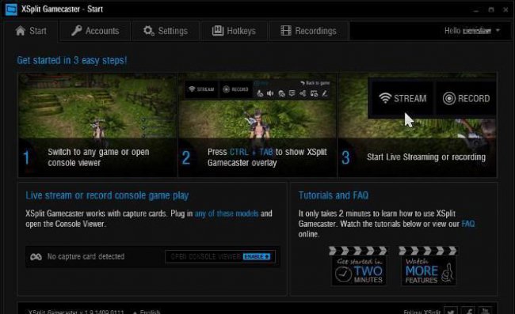The height and width of the screenshot is (314, 515).
Task: Click the speaker volume icon in overlay
Action: coord(270,94)
